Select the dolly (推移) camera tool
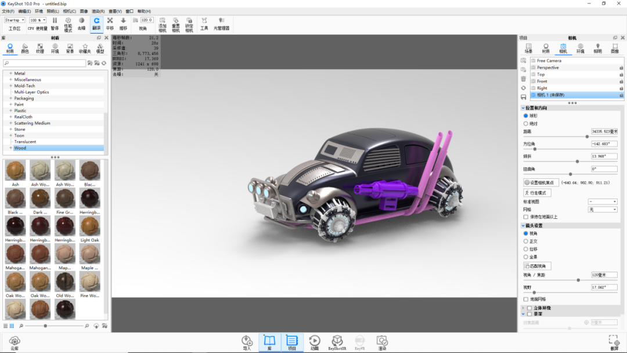Screen dimensions: 627x353 pos(123,24)
